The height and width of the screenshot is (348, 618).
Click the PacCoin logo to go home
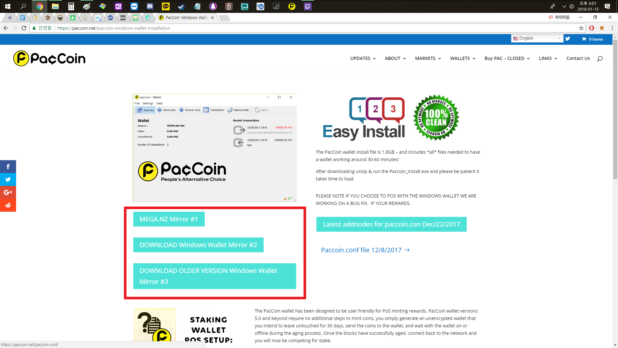(x=49, y=58)
